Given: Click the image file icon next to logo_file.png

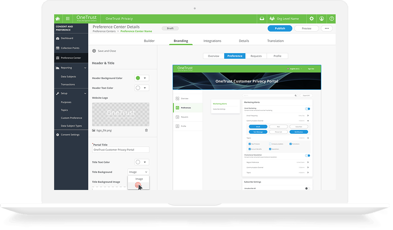Looking at the screenshot, I should [94, 130].
